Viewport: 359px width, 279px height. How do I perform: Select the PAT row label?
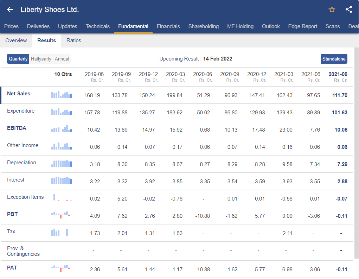pos(12,268)
